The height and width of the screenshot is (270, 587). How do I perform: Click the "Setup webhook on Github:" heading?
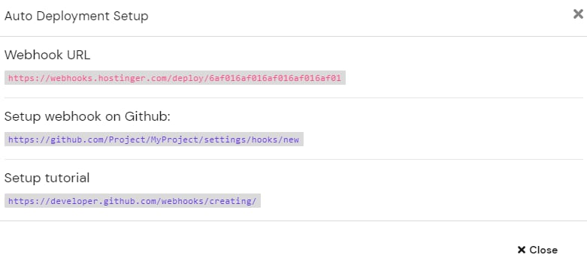[87, 116]
